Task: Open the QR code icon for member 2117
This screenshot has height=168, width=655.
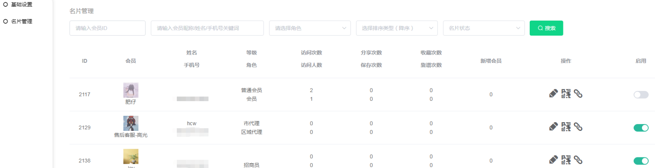Action: pos(566,94)
